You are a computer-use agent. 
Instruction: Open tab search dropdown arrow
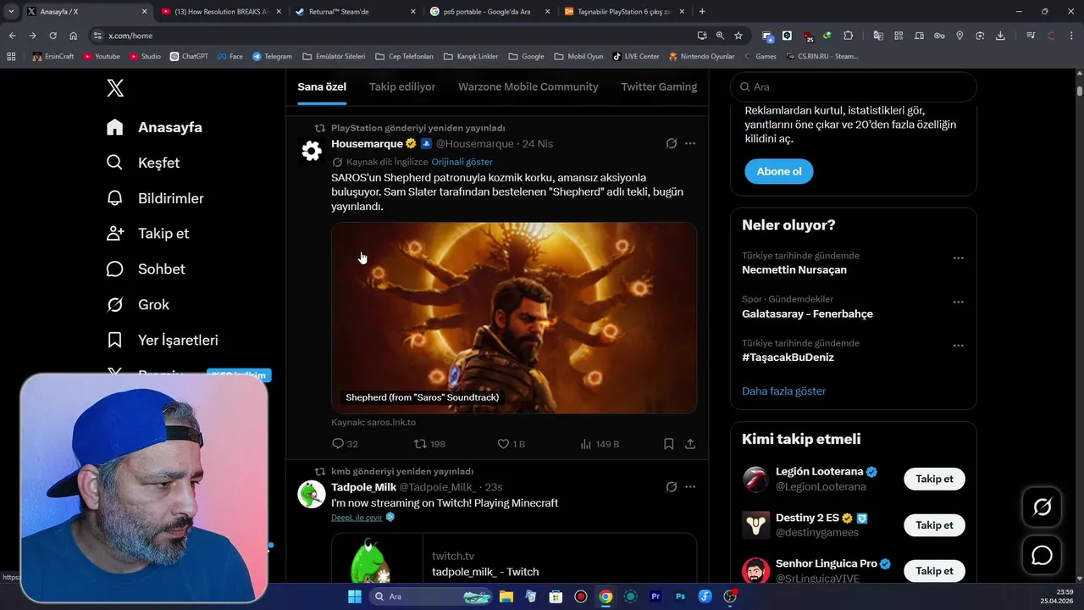11,11
